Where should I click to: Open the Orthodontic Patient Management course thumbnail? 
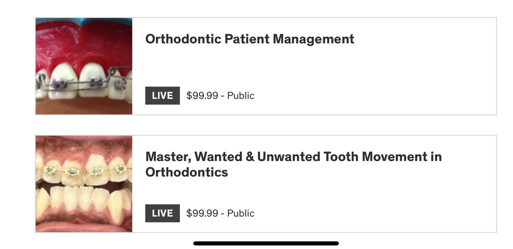[x=84, y=66]
